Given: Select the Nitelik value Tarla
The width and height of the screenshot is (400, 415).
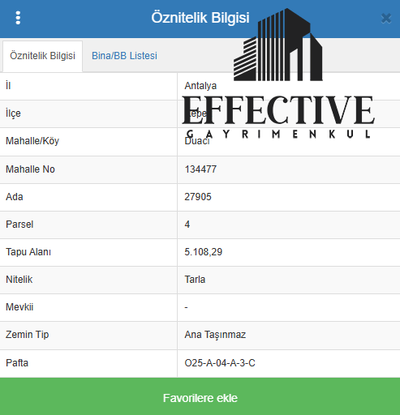Looking at the screenshot, I should click(x=195, y=280).
